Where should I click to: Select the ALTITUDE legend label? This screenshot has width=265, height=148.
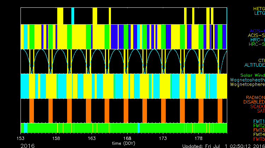(254, 65)
